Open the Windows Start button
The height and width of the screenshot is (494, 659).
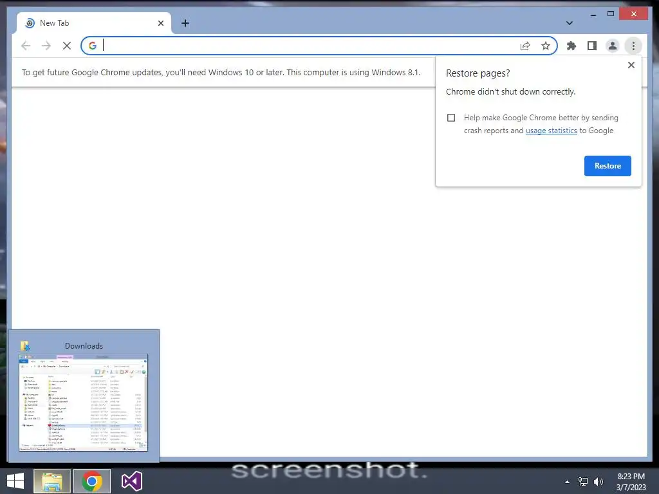pos(15,481)
